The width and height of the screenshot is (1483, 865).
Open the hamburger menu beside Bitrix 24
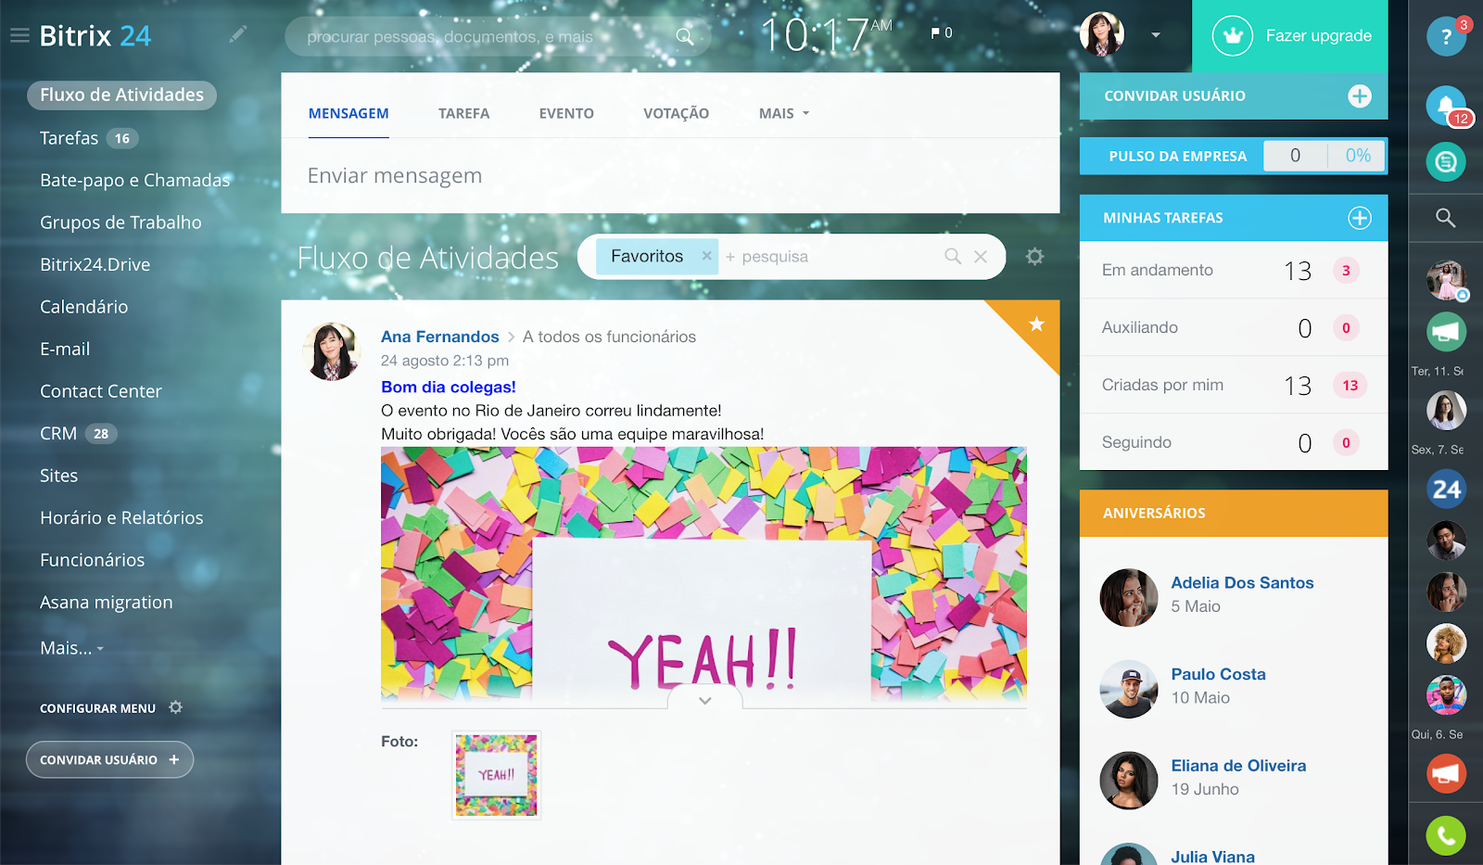(19, 35)
